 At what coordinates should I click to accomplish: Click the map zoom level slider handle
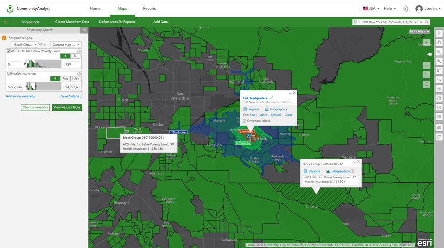(x=429, y=54)
